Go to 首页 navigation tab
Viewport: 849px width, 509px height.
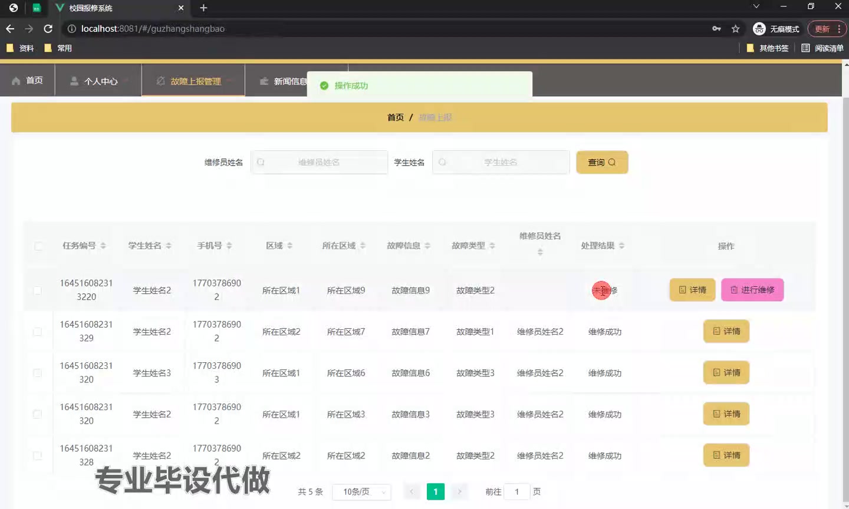(x=27, y=80)
